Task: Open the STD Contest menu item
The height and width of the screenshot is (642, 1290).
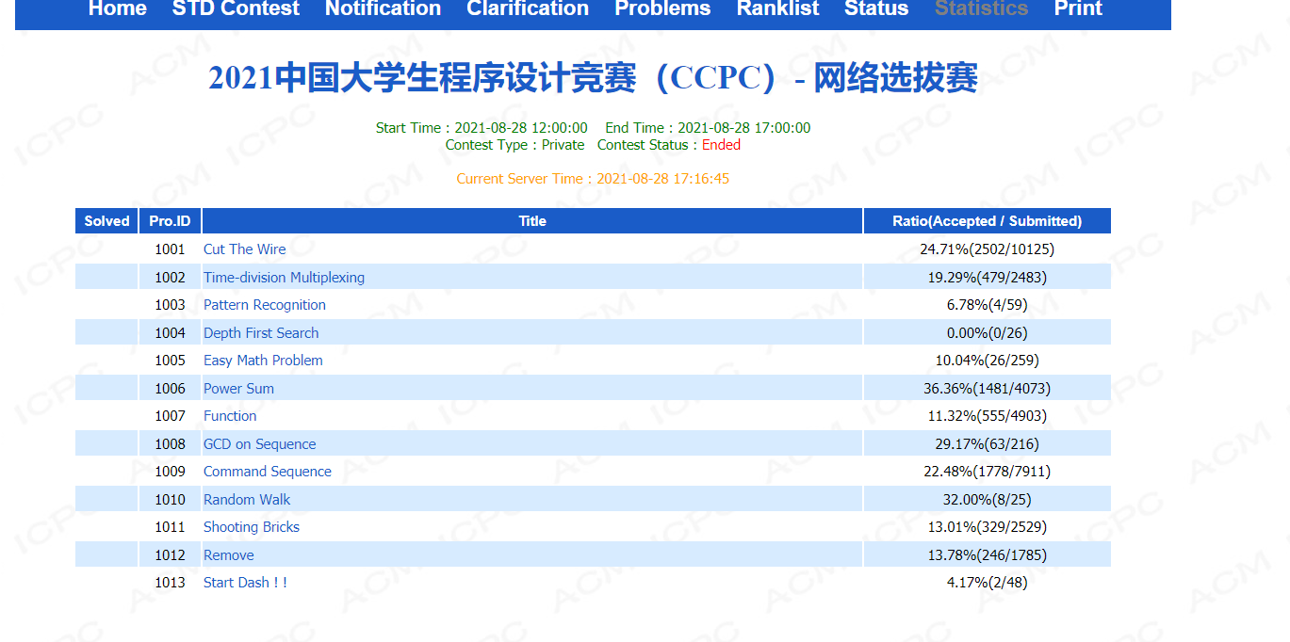Action: coord(236,9)
